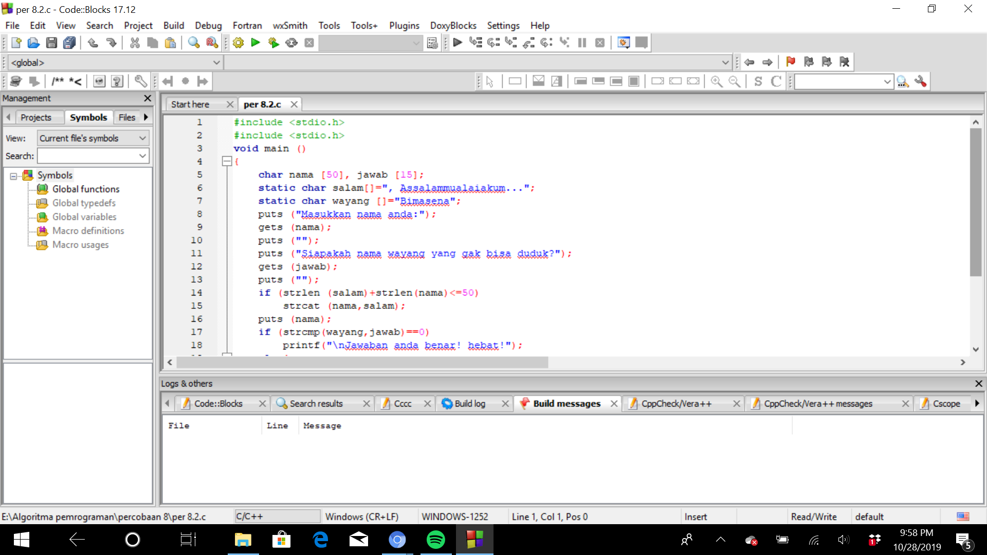Click the Build and run icon
This screenshot has height=555, width=987.
tap(273, 43)
